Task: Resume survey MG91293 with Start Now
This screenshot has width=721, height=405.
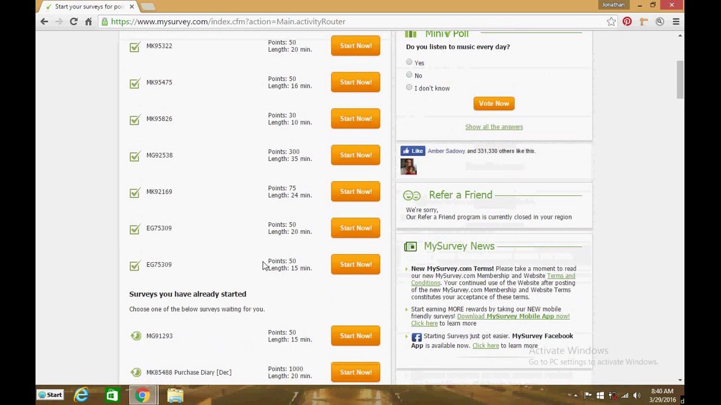Action: tap(355, 336)
